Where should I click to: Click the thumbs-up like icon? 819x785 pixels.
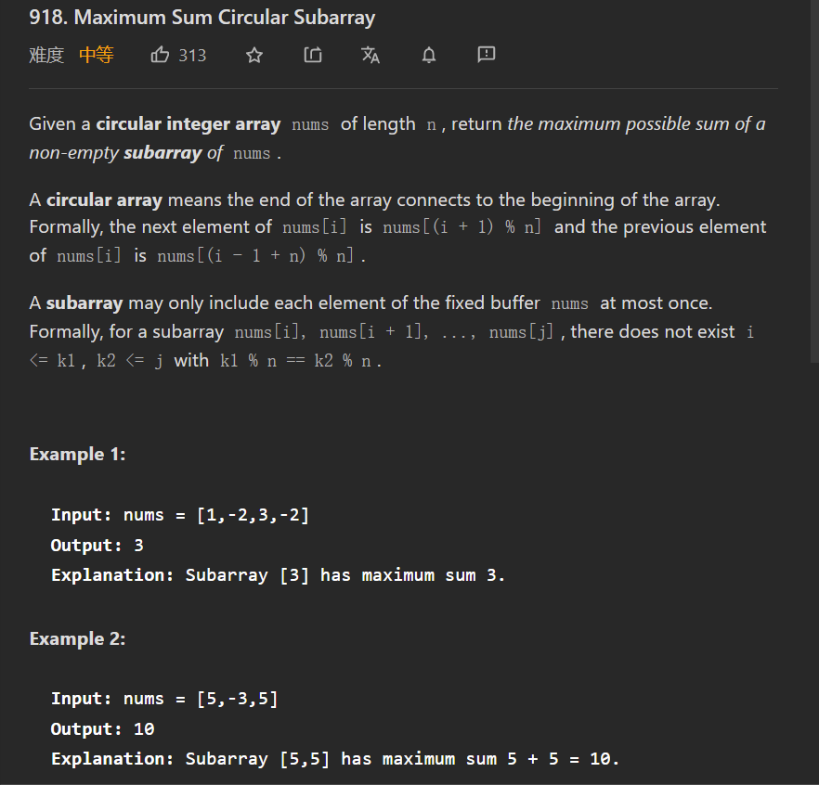pyautogui.click(x=160, y=56)
